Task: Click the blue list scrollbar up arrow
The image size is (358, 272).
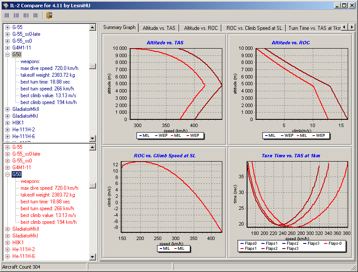Action: coord(92,27)
